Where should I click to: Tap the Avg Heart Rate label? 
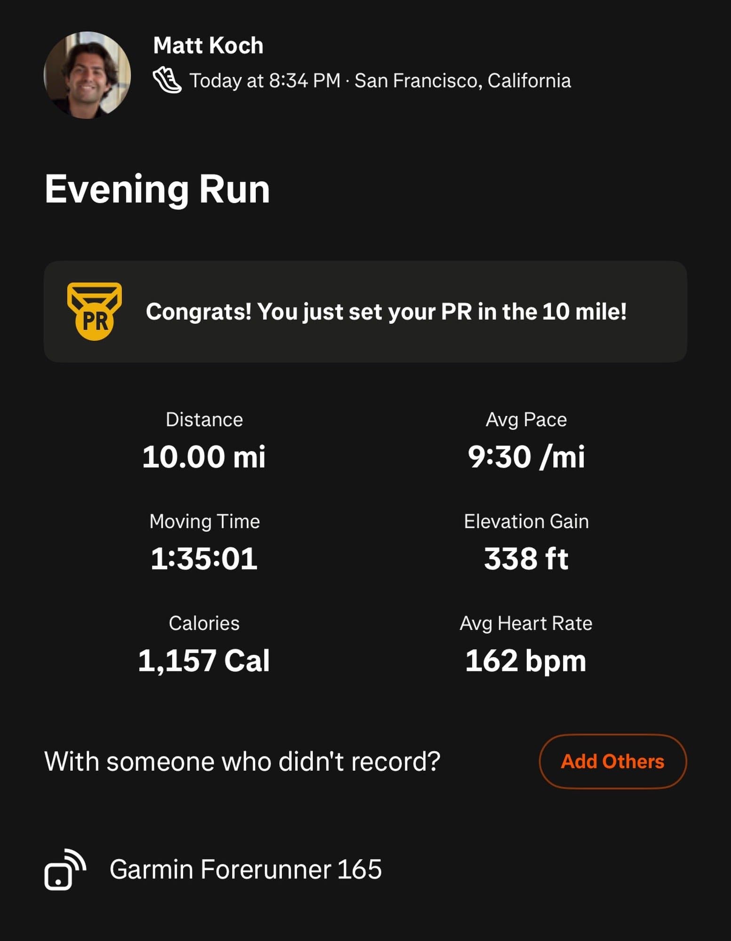526,623
